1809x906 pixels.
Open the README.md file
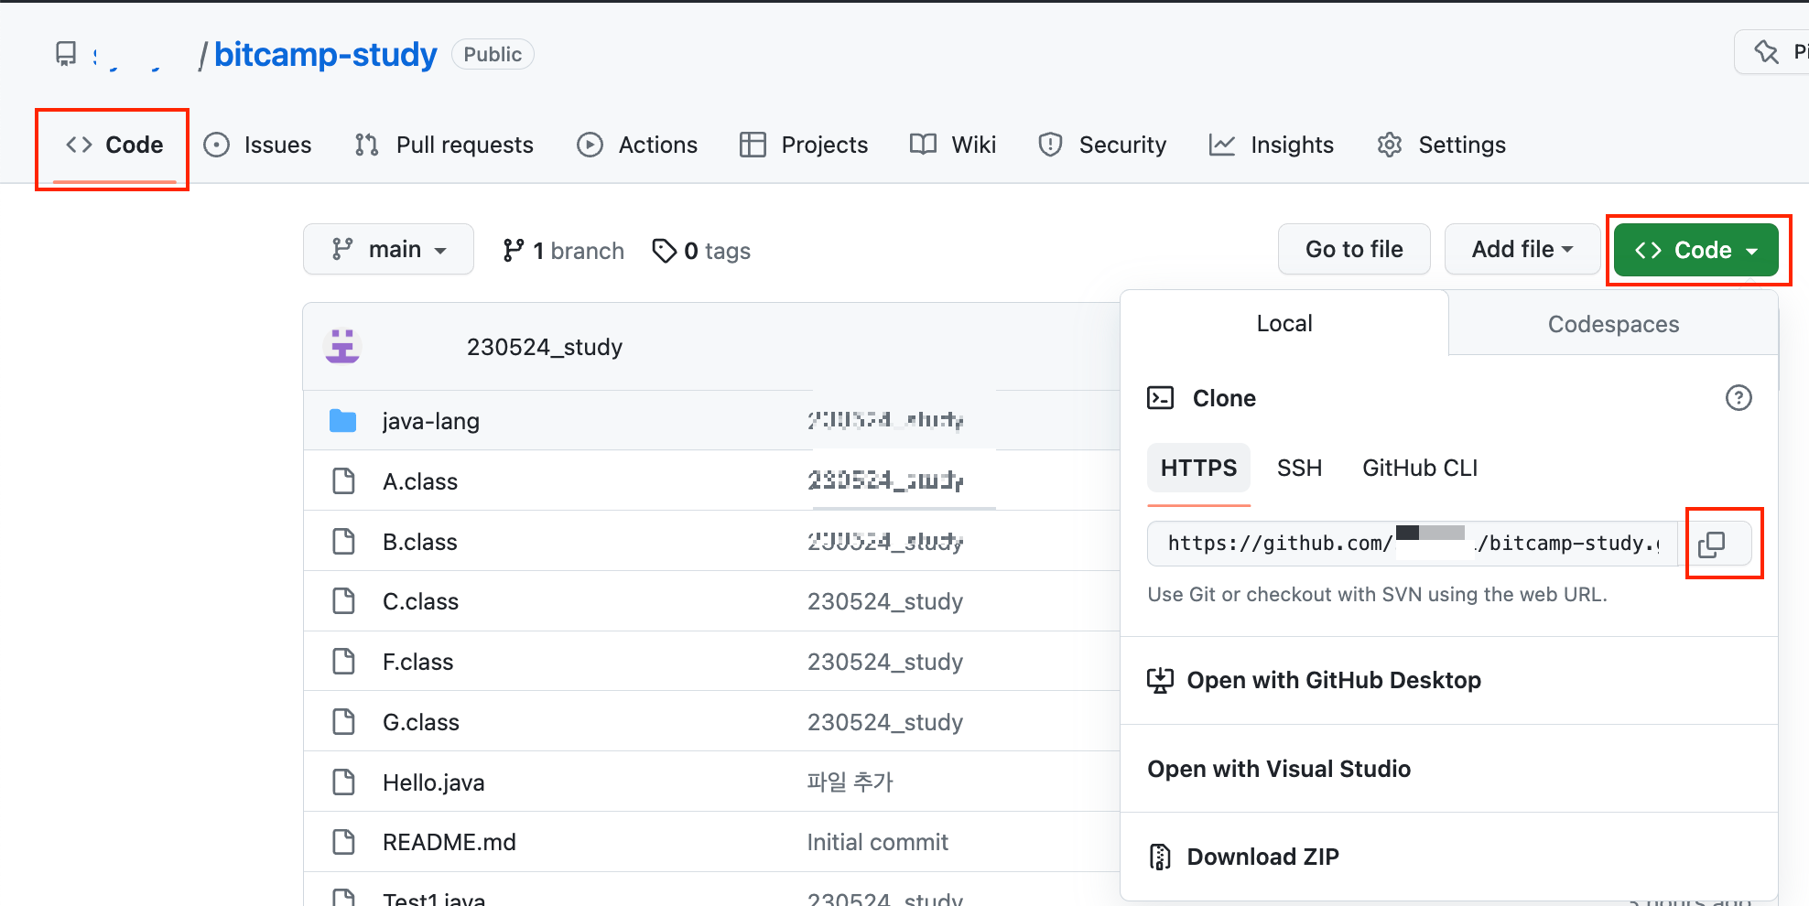(449, 842)
